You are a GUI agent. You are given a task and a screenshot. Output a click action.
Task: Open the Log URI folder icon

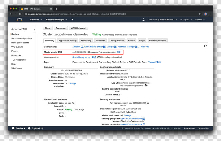(x=146, y=85)
